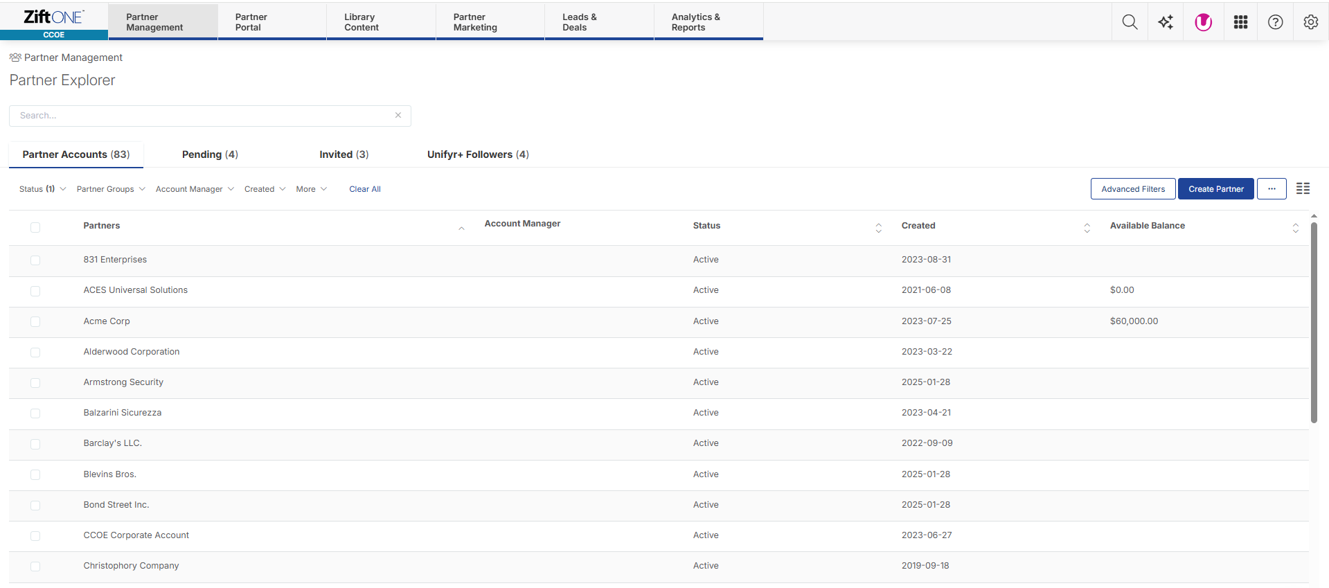Viewport: 1329px width, 588px height.
Task: Click the Create Partner button
Action: point(1216,188)
